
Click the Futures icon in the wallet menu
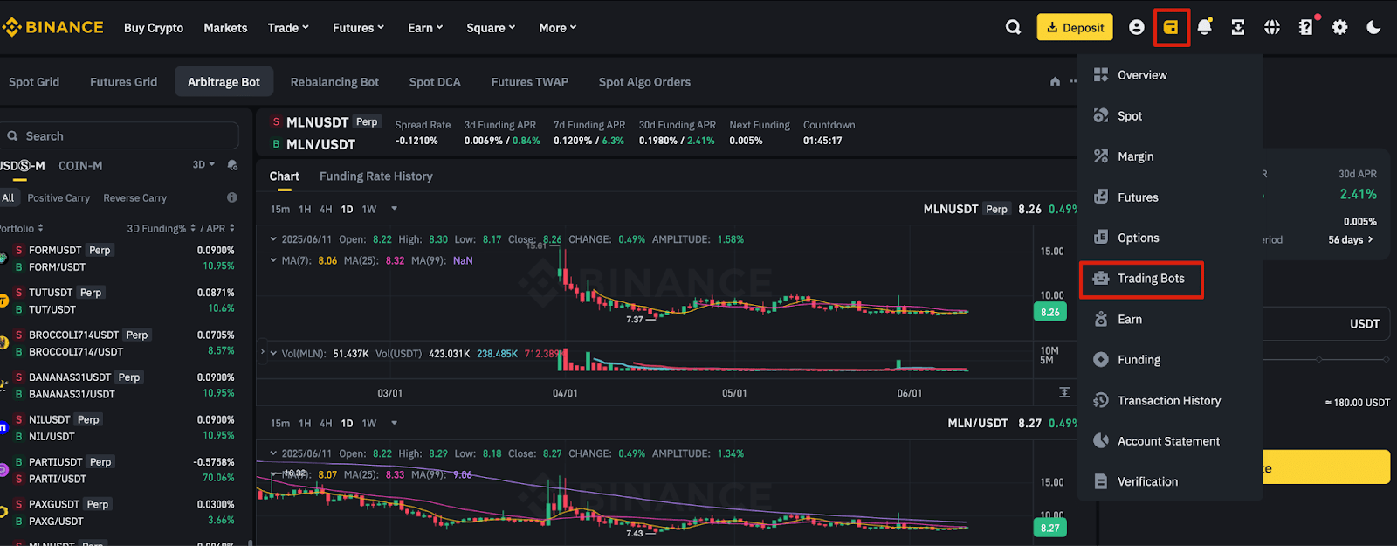tap(1101, 197)
